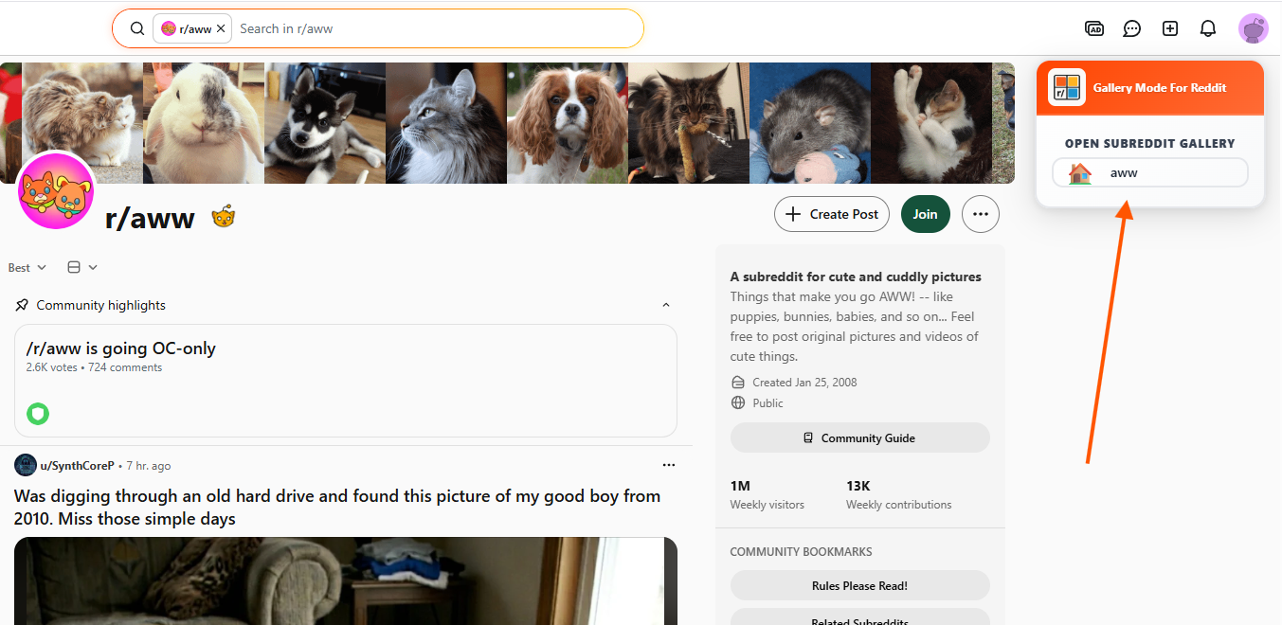Click the plus icon to create something new

click(x=1170, y=28)
